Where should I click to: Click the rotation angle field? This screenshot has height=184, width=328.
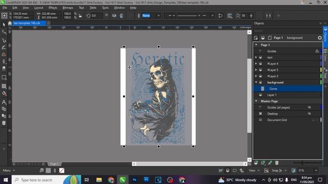(x=97, y=16)
